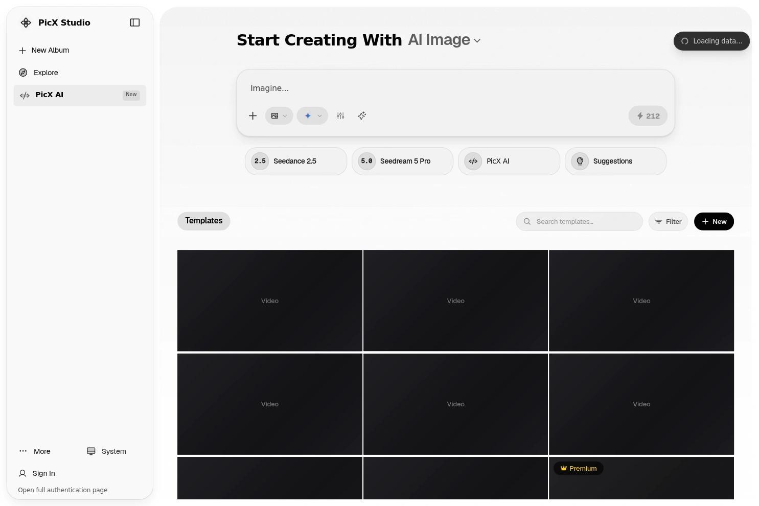
Task: Open the templates Filter
Action: (668, 221)
